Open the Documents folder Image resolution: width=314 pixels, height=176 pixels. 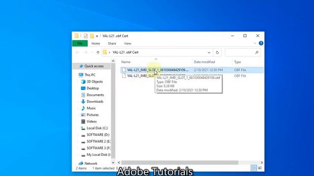(x=95, y=95)
